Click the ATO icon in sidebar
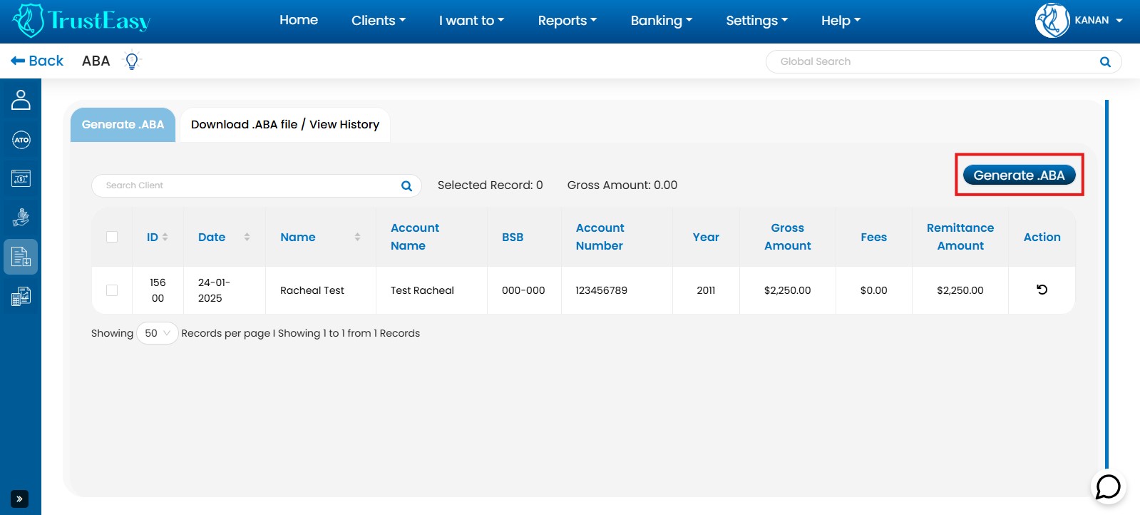 pos(21,140)
